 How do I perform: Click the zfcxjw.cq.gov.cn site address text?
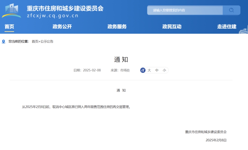tap(52, 16)
